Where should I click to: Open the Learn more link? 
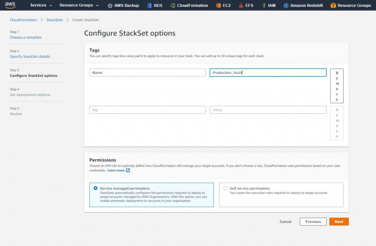(x=116, y=170)
